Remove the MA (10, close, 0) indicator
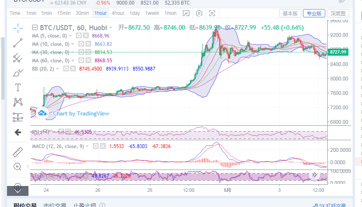The height and width of the screenshot is (207, 362). (88, 44)
